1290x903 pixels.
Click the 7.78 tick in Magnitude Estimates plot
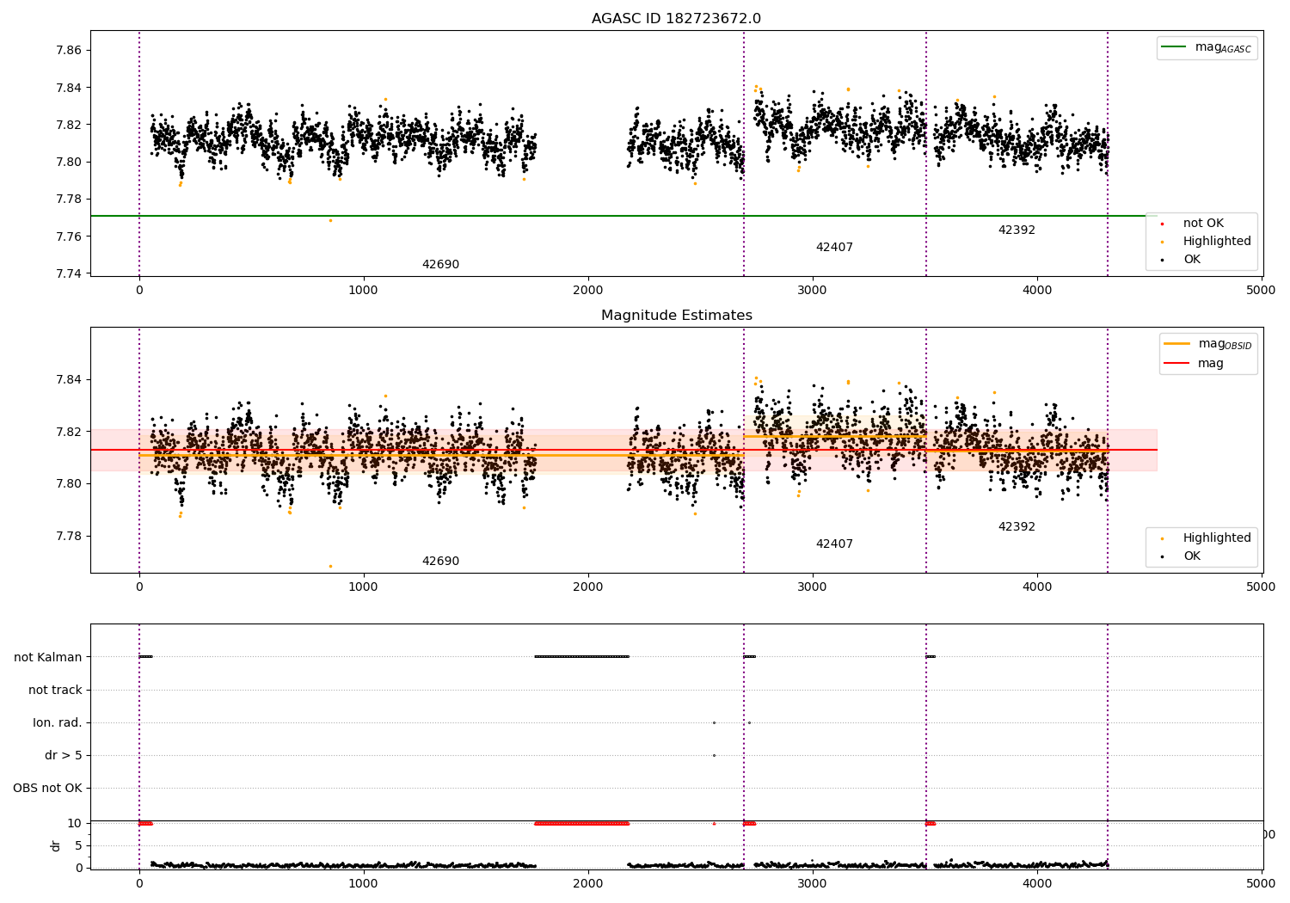point(68,536)
